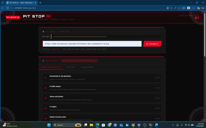The width and height of the screenshot is (206, 128).
Task: Click Ask AI for F1 2026 season
Action: (x=157, y=88)
